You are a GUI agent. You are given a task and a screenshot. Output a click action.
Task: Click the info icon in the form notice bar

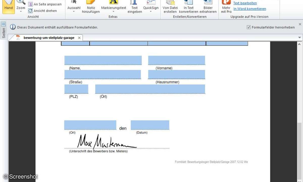tap(13, 27)
